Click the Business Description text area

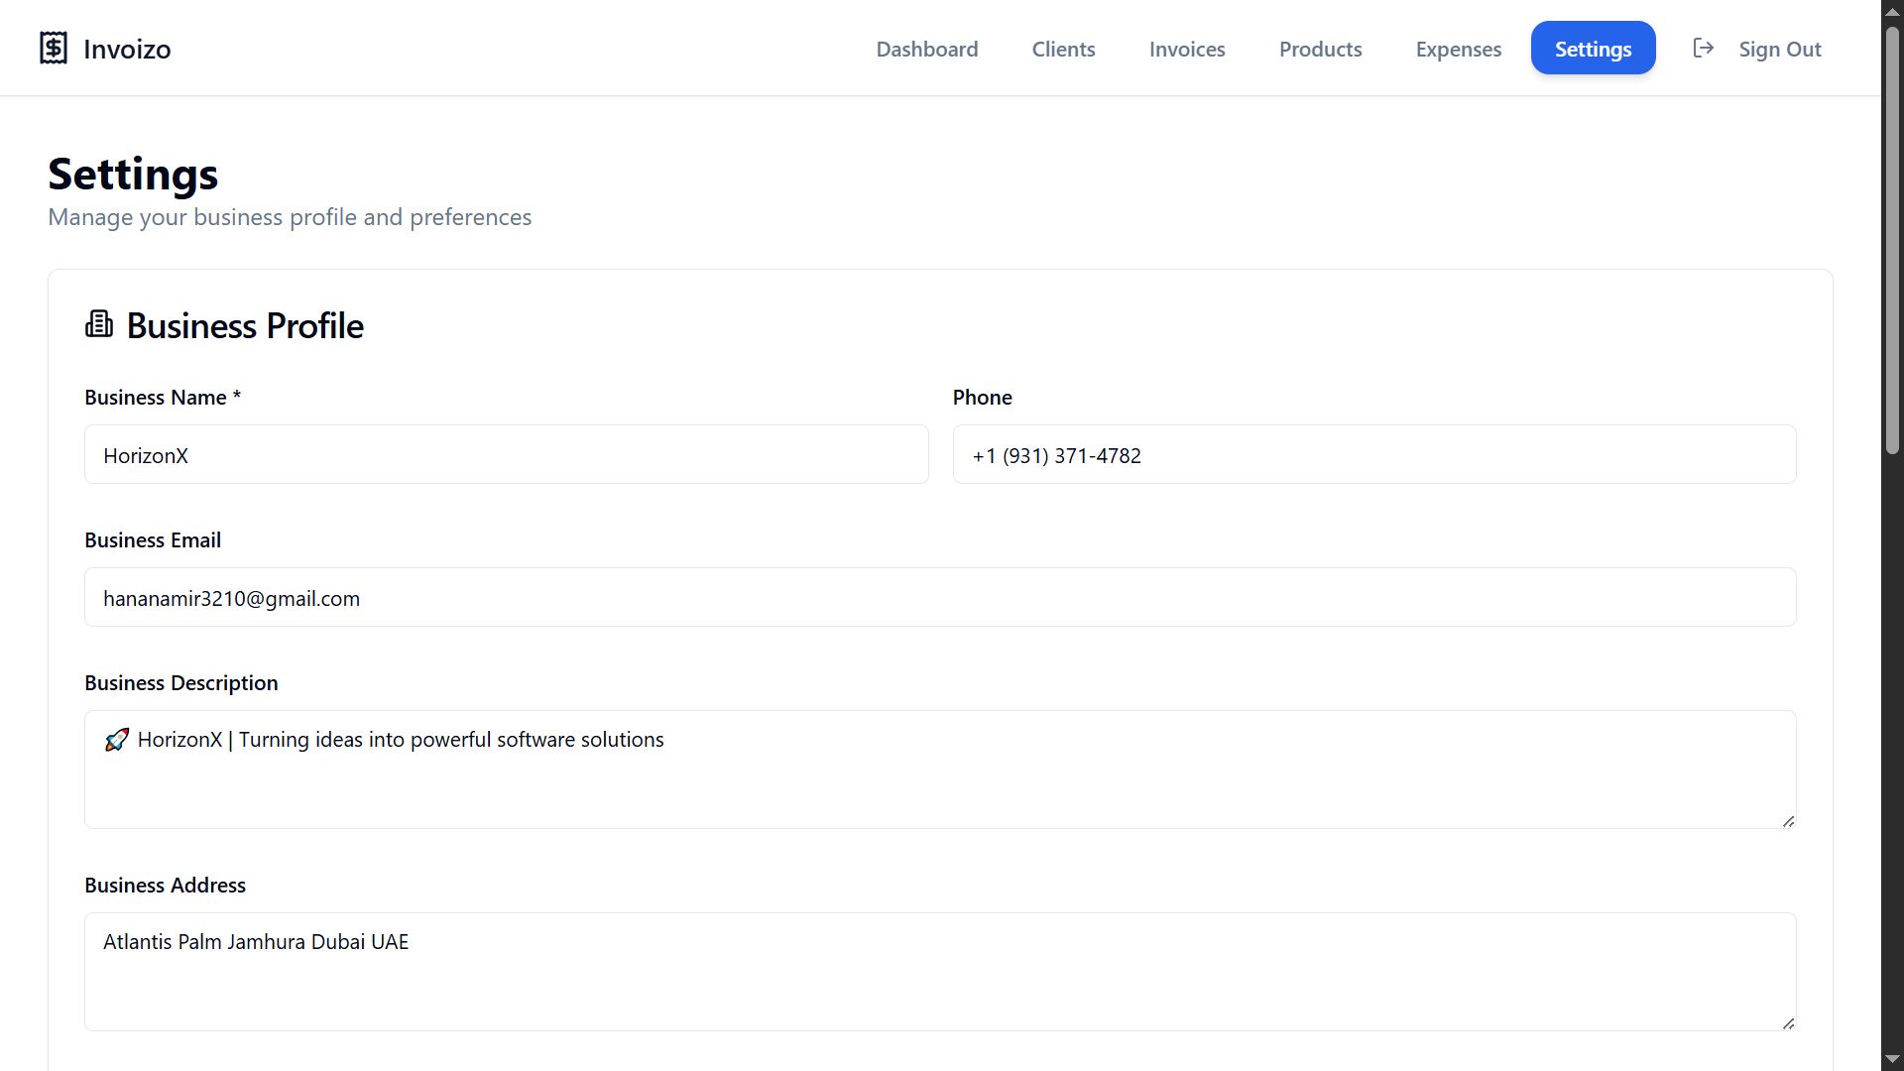pos(939,771)
